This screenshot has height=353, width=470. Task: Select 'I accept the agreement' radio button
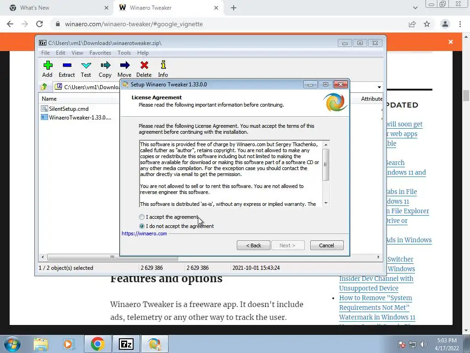click(142, 217)
